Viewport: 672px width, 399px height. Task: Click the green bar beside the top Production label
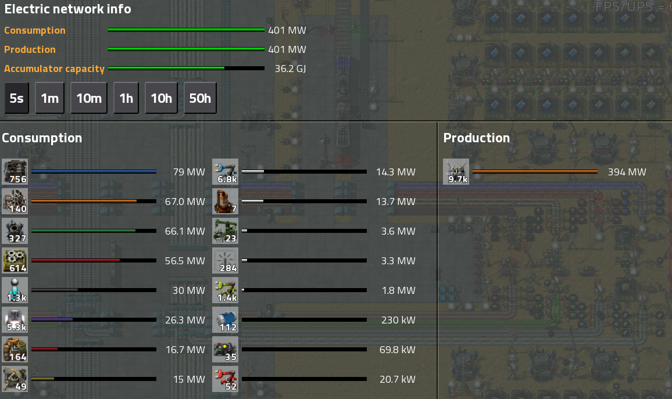[187, 49]
